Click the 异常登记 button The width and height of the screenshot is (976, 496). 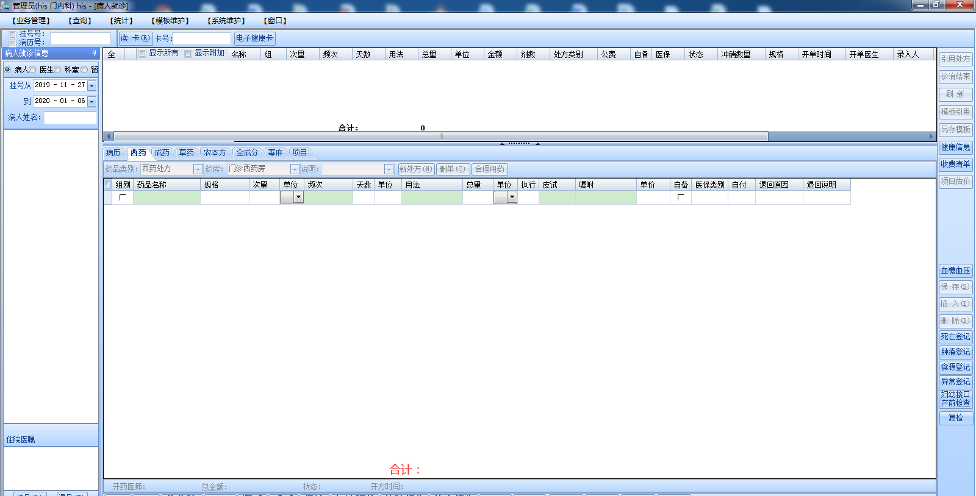coord(955,382)
